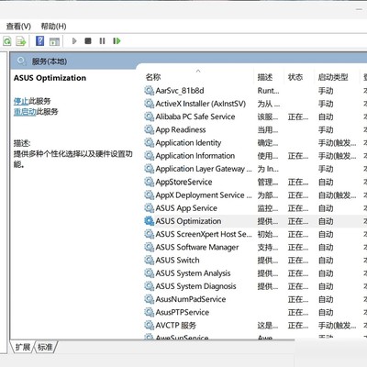Click the 手动 startup type of AarSvc_81b8d
This screenshot has width=367, height=367.
click(x=326, y=91)
